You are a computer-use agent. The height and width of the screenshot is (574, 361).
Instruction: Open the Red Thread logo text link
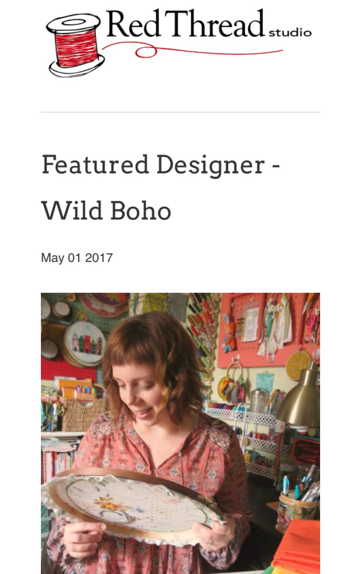[185, 25]
